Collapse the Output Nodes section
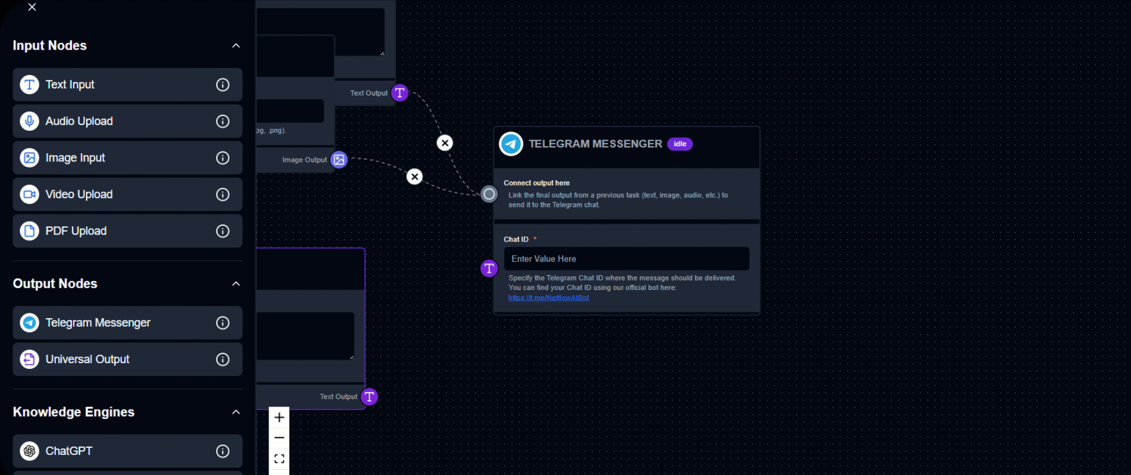The image size is (1131, 475). click(236, 284)
